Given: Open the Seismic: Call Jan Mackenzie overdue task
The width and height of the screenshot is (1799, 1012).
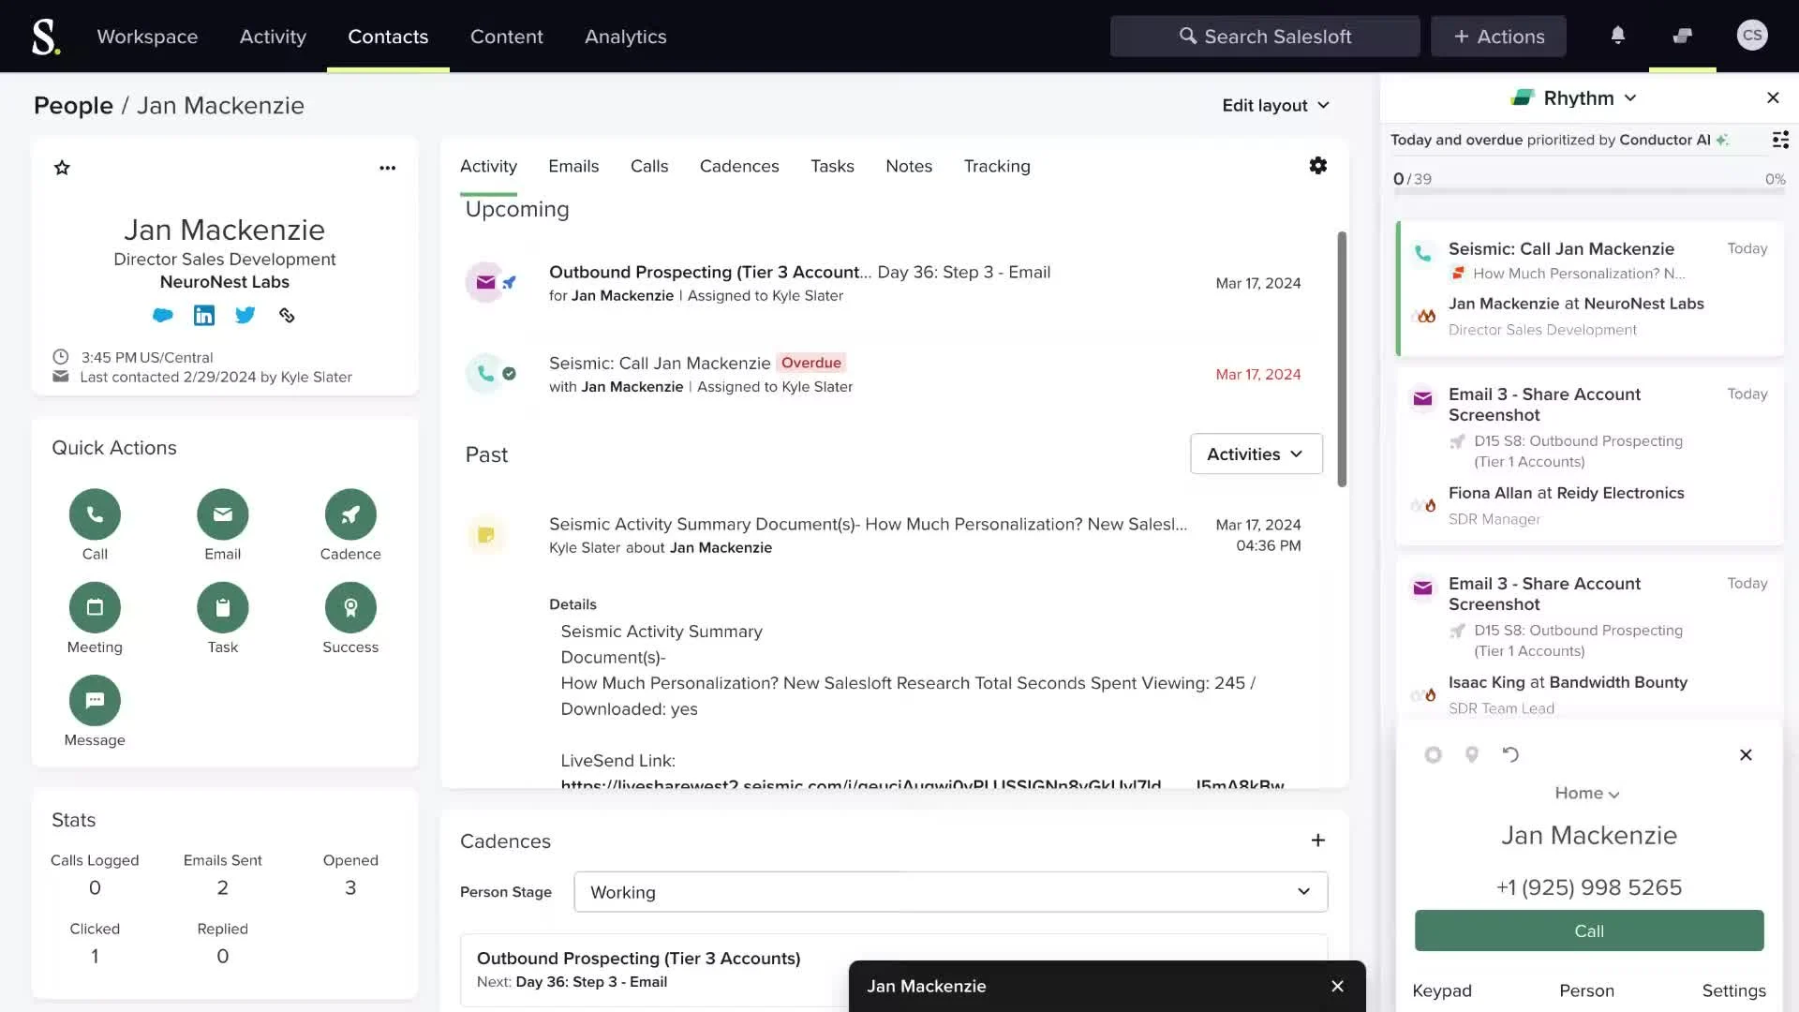Looking at the screenshot, I should point(660,363).
